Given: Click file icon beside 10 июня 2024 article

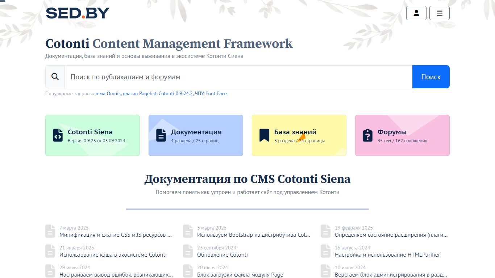Looking at the screenshot, I should click(326, 271).
